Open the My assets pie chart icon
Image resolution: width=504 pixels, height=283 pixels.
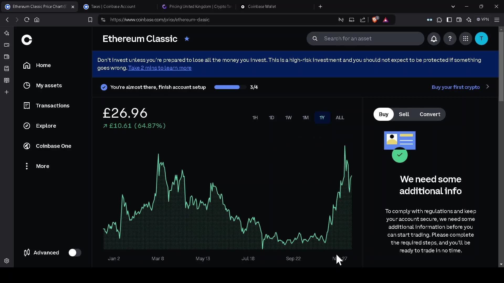pyautogui.click(x=27, y=85)
